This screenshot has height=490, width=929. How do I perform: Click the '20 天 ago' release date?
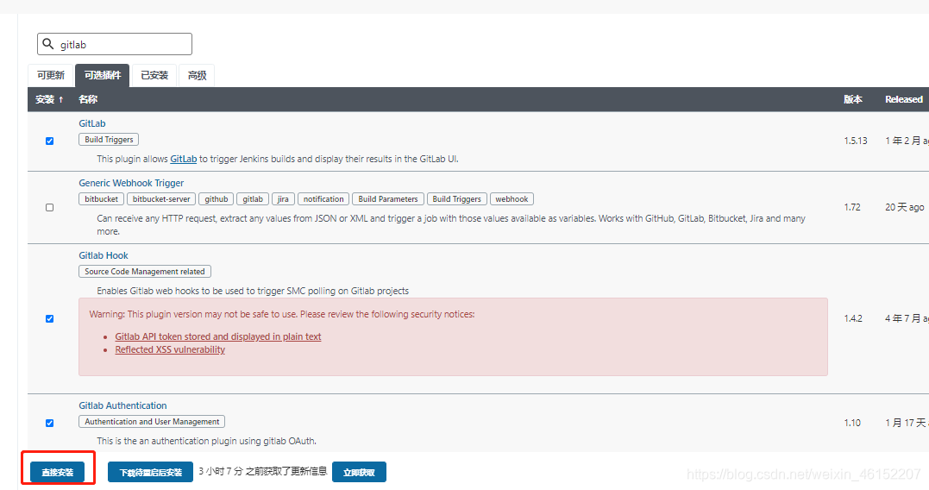point(905,207)
